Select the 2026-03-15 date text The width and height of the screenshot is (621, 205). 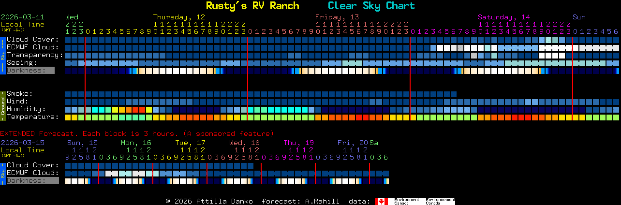(x=22, y=143)
